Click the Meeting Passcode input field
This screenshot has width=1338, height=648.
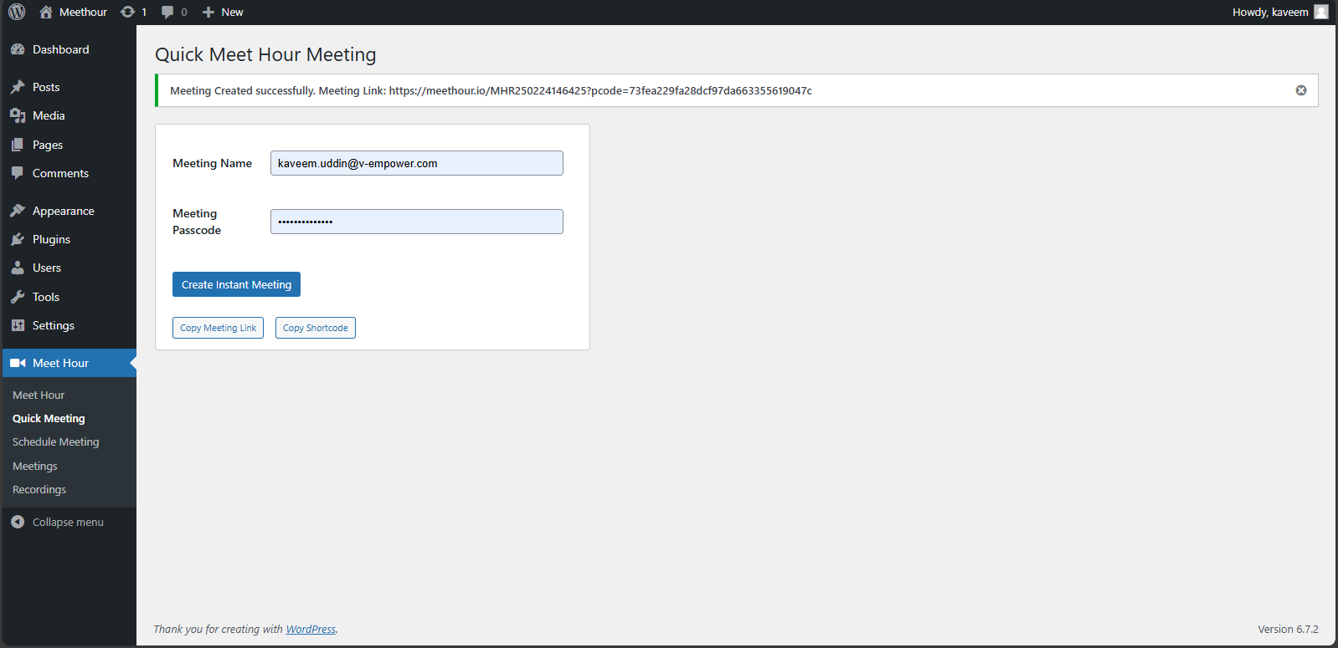click(417, 222)
